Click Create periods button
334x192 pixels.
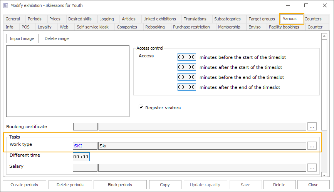click(x=25, y=185)
